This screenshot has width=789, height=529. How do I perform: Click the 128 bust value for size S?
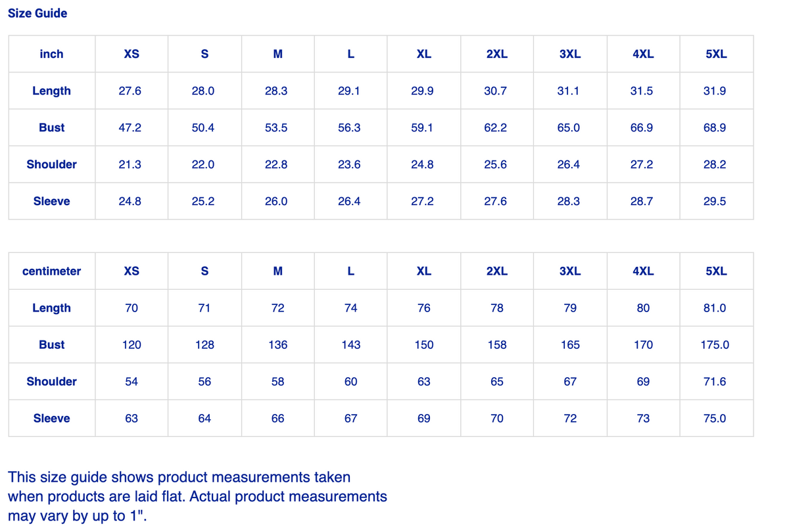click(x=204, y=344)
